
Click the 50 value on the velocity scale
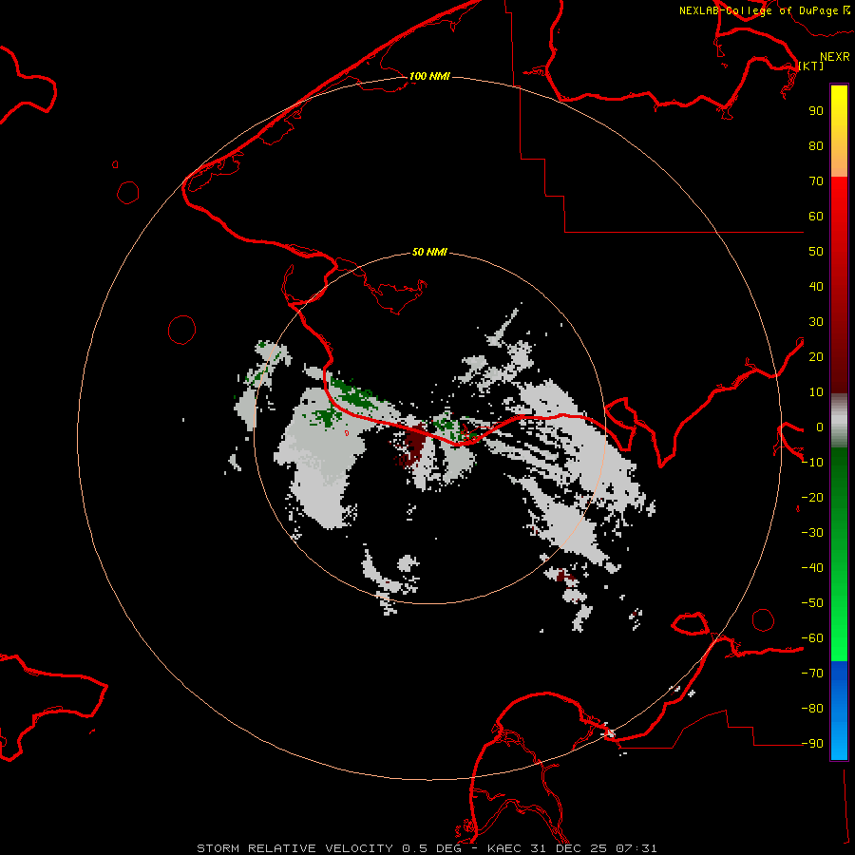(x=816, y=252)
